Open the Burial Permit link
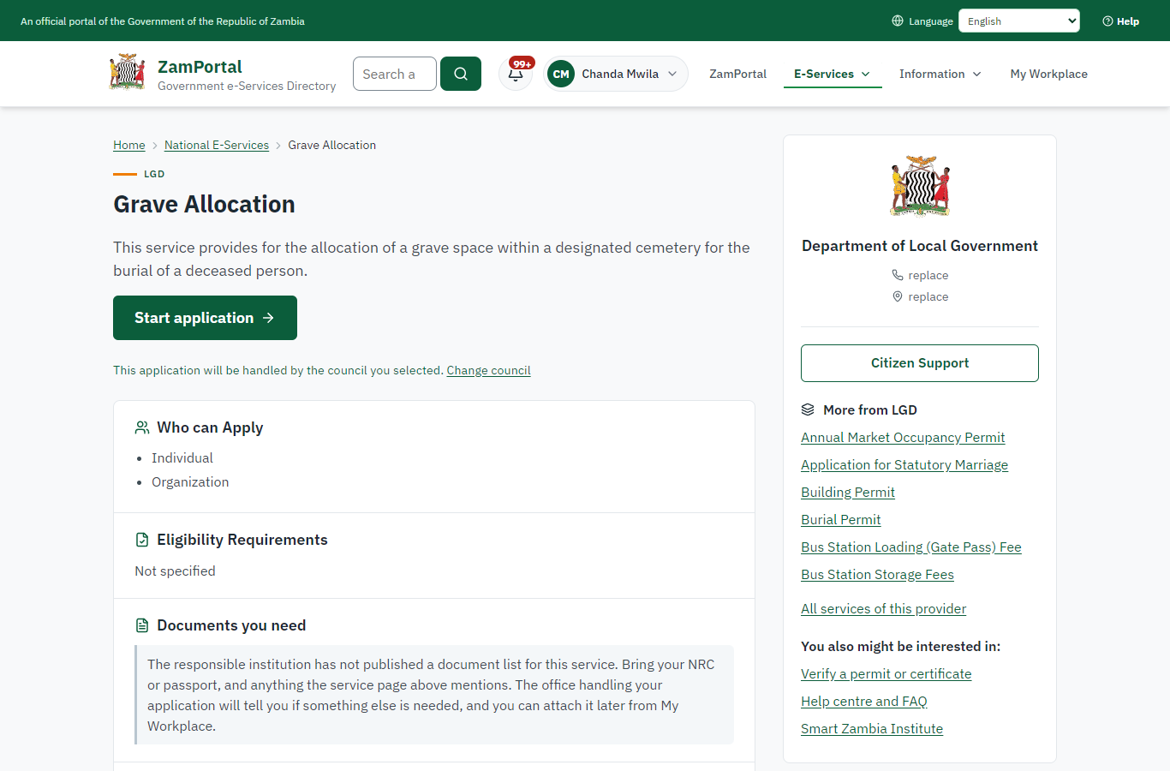Image resolution: width=1170 pixels, height=771 pixels. 841,519
